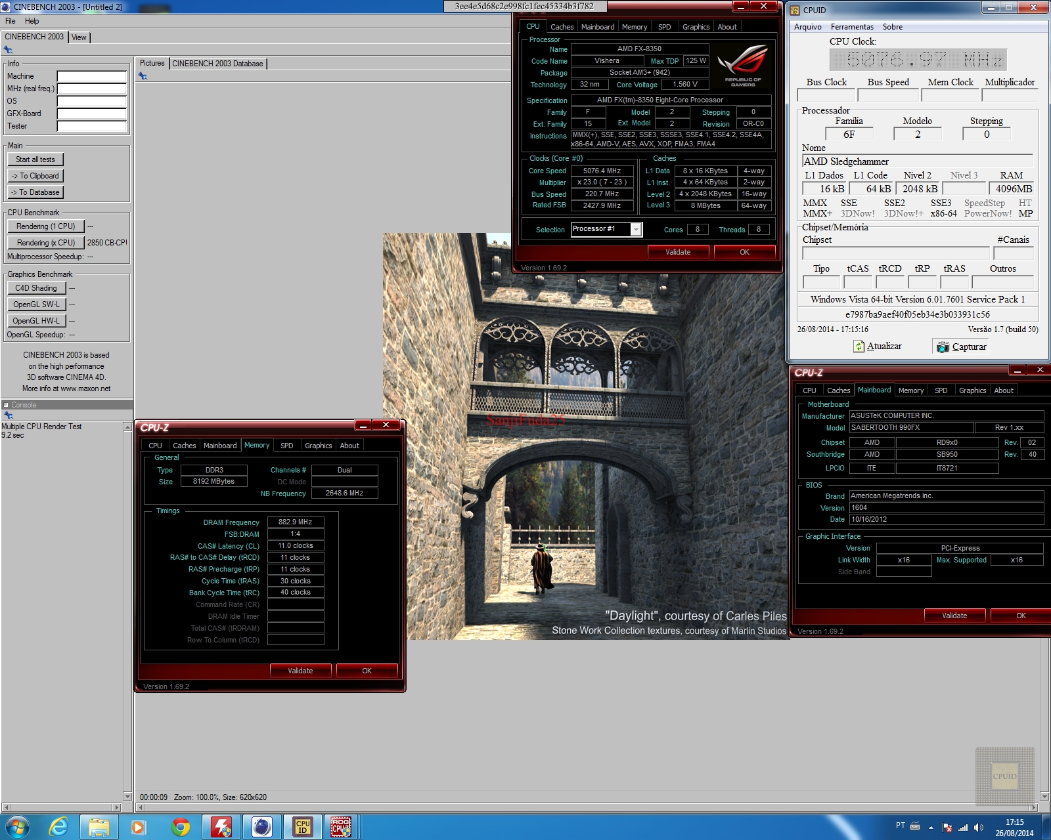1051x840 pixels.
Task: Click OK in Memory CPU-Z window
Action: pyautogui.click(x=367, y=671)
